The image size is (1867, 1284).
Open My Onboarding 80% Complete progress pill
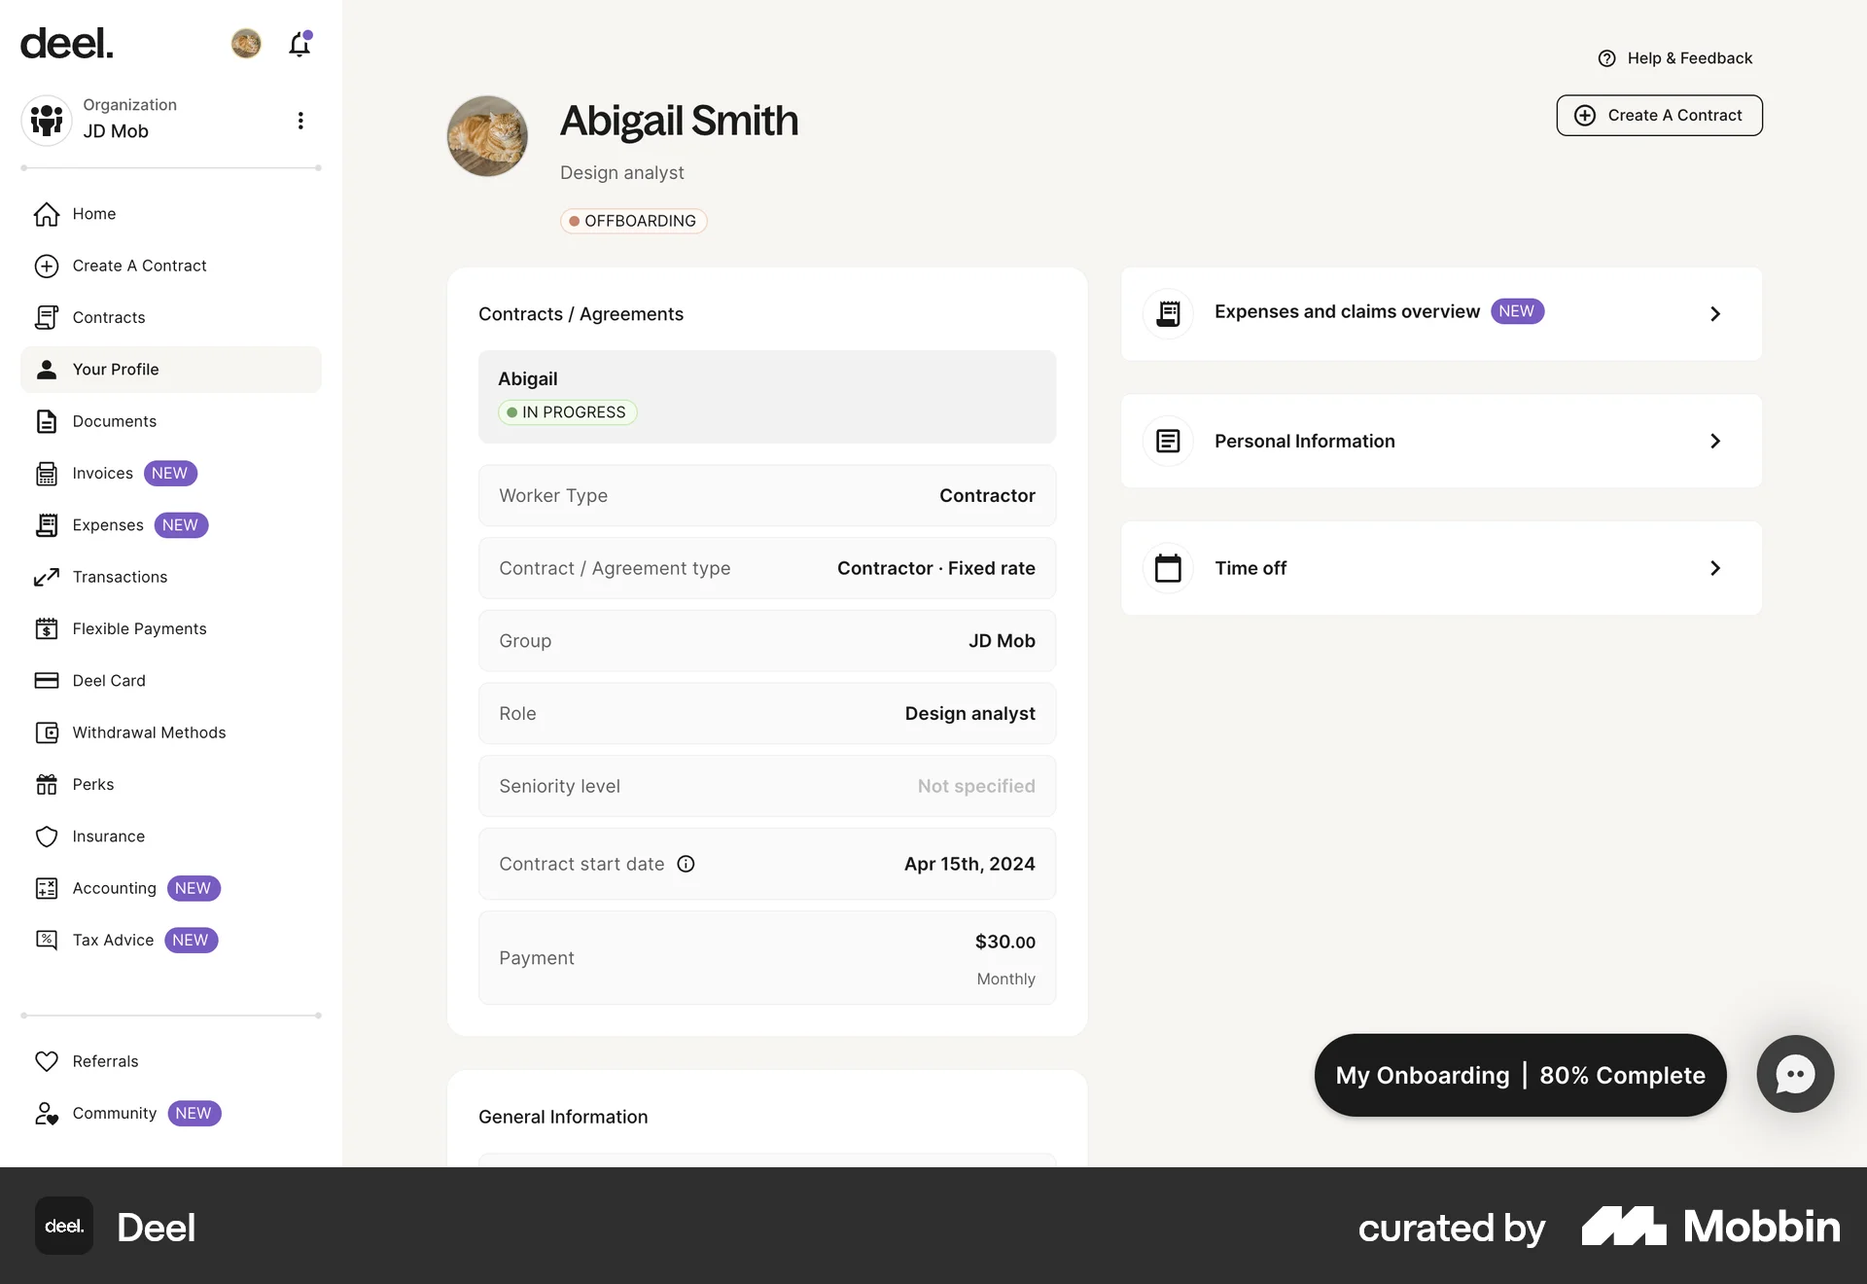pos(1520,1075)
